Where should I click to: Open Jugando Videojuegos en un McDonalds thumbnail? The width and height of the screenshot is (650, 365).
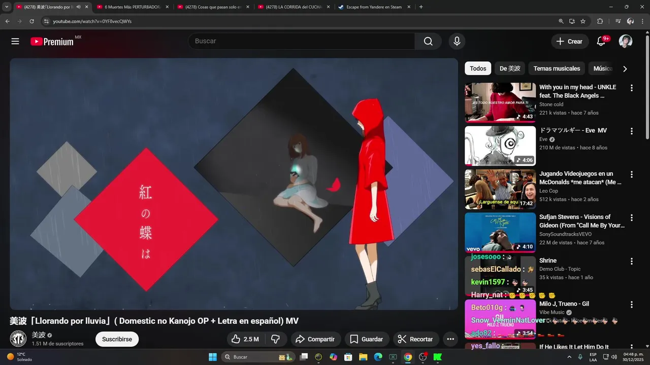coord(500,189)
